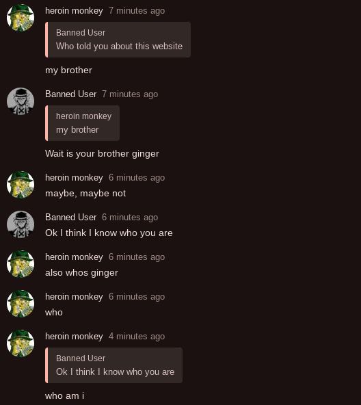361x405 pixels.
Task: Click heroin monkey avatar beside 'maybe, maybe not'
Action: click(x=21, y=185)
